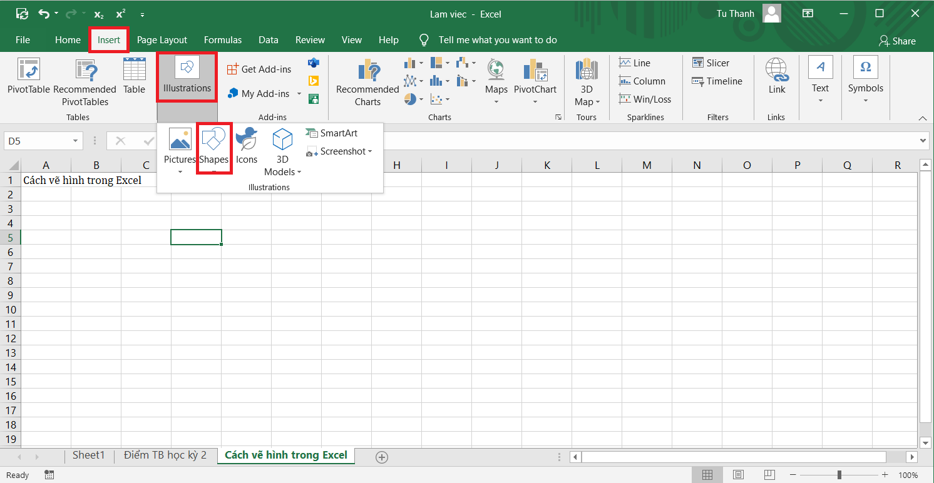Open the Name Box dropdown

(75, 141)
